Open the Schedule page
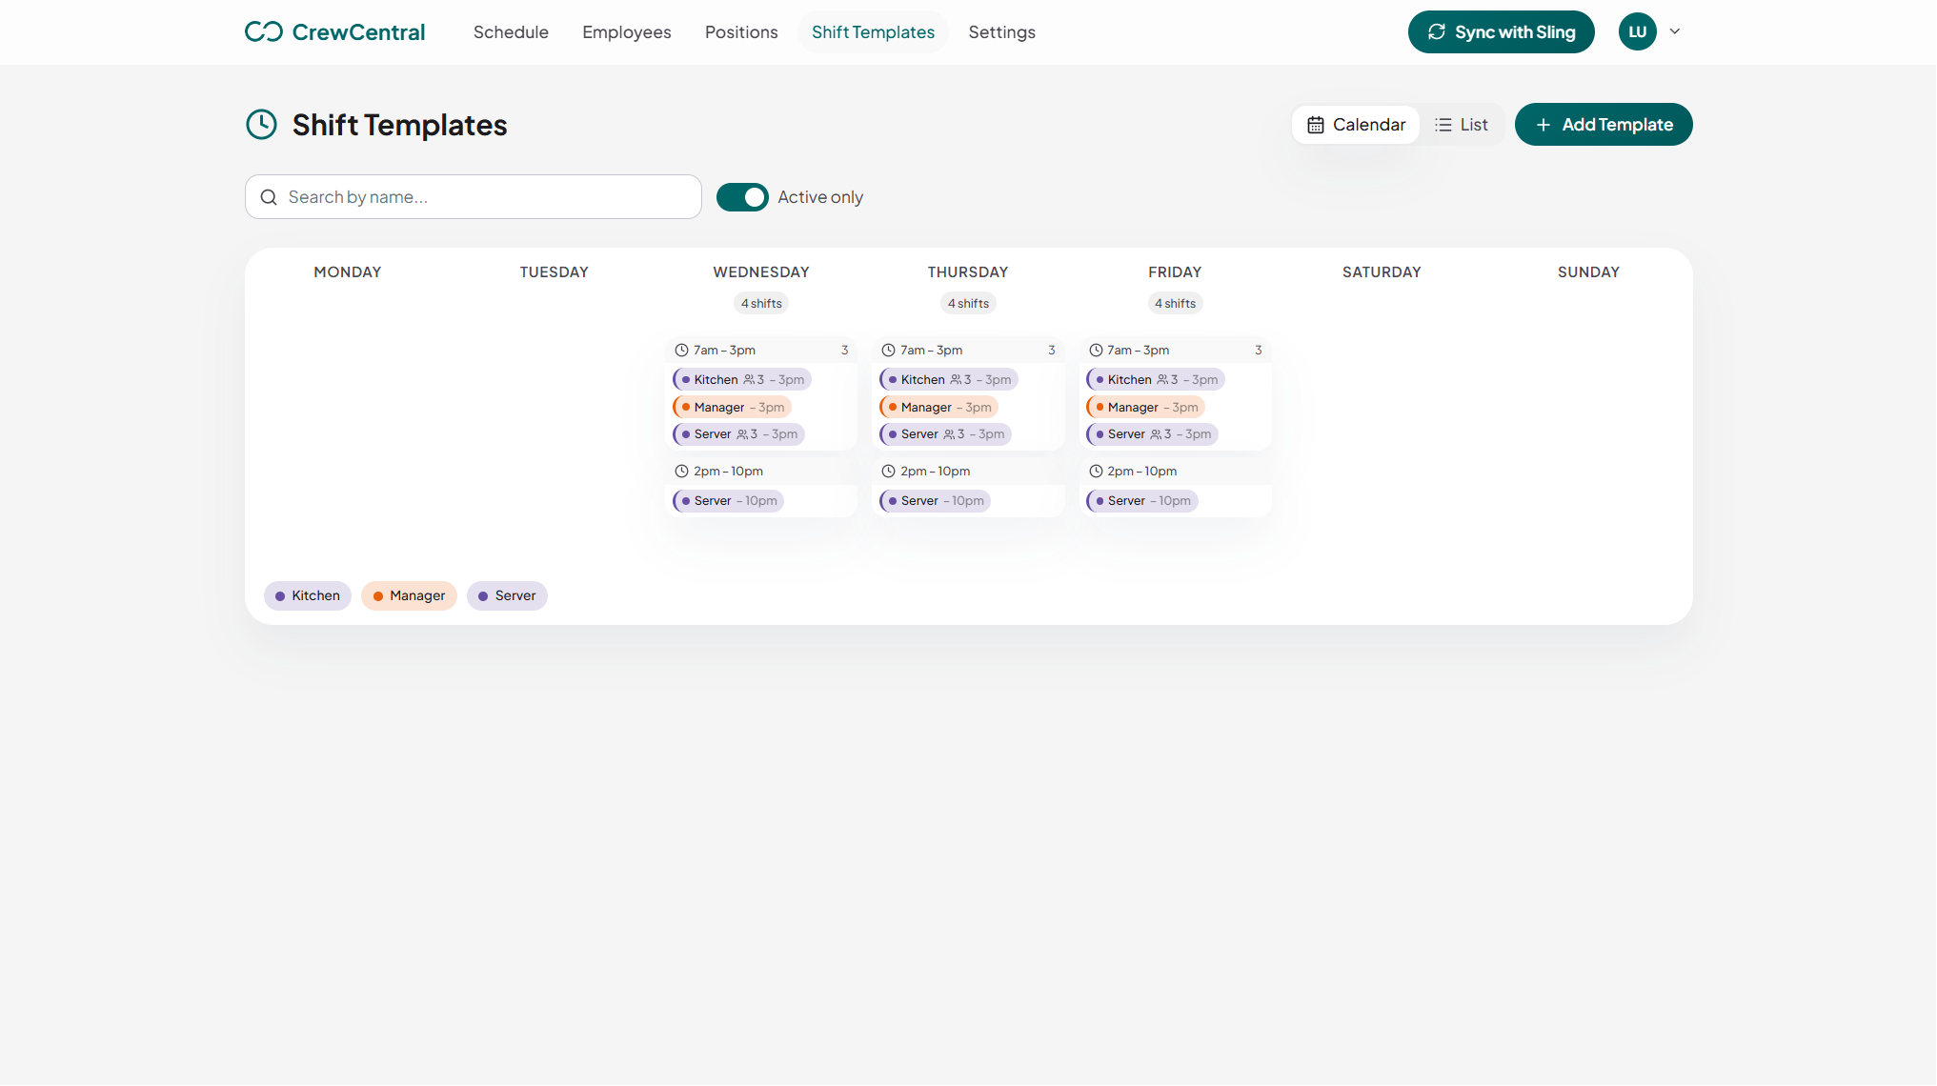 pyautogui.click(x=511, y=31)
